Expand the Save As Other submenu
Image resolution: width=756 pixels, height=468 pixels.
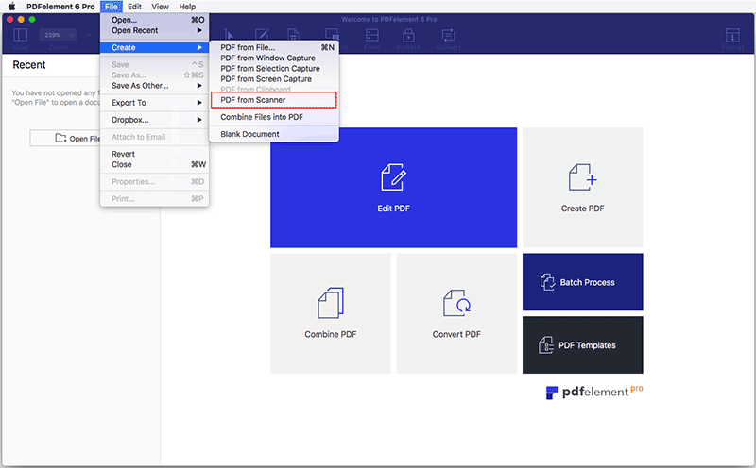(154, 86)
